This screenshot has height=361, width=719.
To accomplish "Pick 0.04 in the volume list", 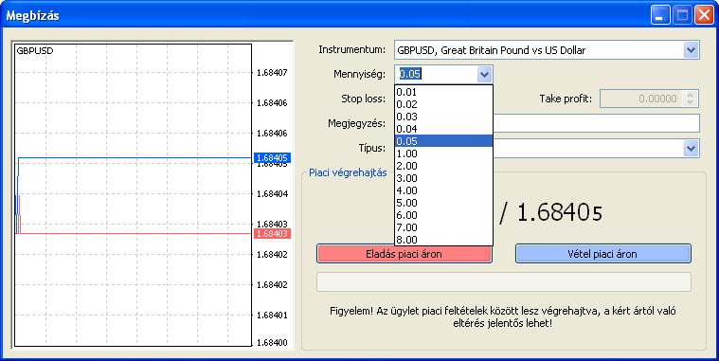I will pyautogui.click(x=443, y=129).
